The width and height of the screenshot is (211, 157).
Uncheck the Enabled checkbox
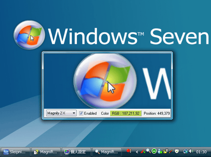81,113
